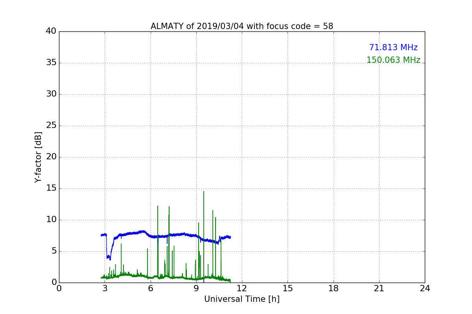Screen dimensions: 472x314
Task: Click the x-axis tick label 9
Action: [x=196, y=288]
